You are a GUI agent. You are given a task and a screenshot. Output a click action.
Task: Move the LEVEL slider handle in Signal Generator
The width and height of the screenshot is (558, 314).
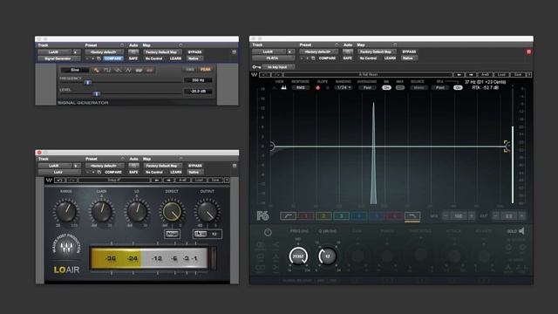(97, 94)
